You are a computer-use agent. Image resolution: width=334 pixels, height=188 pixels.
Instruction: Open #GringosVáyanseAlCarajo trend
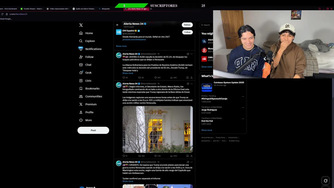[x=214, y=99]
